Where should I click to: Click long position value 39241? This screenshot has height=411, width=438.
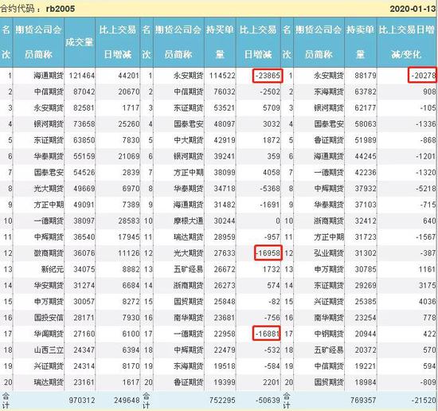225,156
